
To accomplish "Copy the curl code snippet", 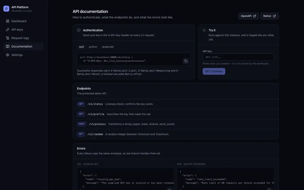I will click(186, 61).
